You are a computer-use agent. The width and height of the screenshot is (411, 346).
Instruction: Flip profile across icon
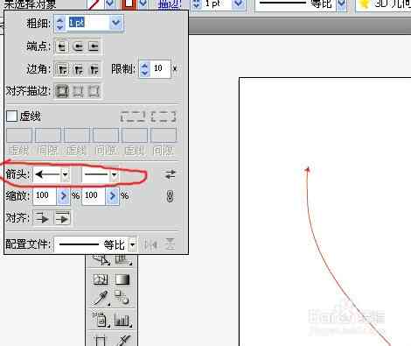click(171, 244)
